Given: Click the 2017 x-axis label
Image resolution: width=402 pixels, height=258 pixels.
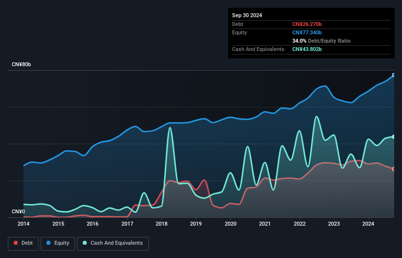Looking at the screenshot, I should point(127,224).
